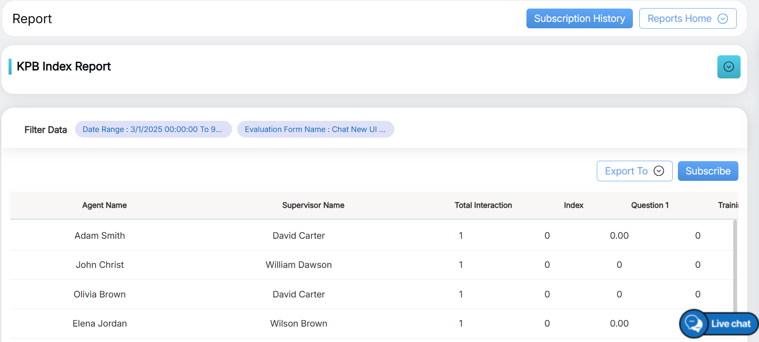Click the chevron icon inside Reports Home
This screenshot has width=759, height=342.
[723, 19]
